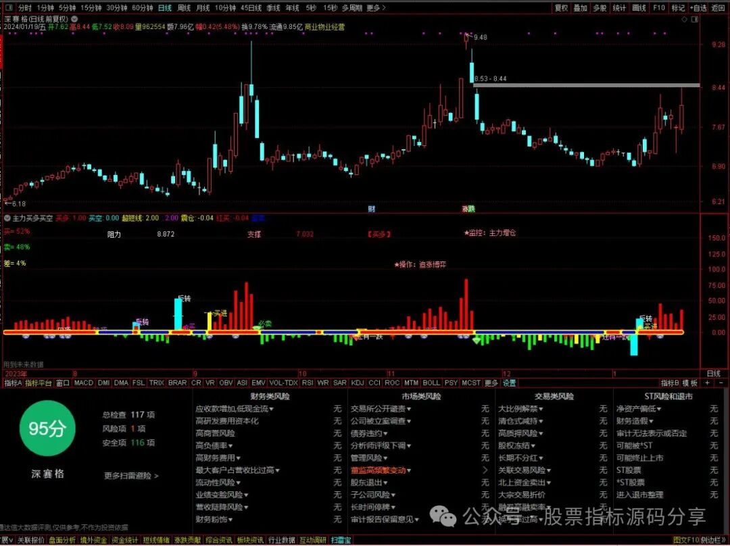Expand the 大比例解禁 item
730x546 pixels.
click(x=520, y=409)
